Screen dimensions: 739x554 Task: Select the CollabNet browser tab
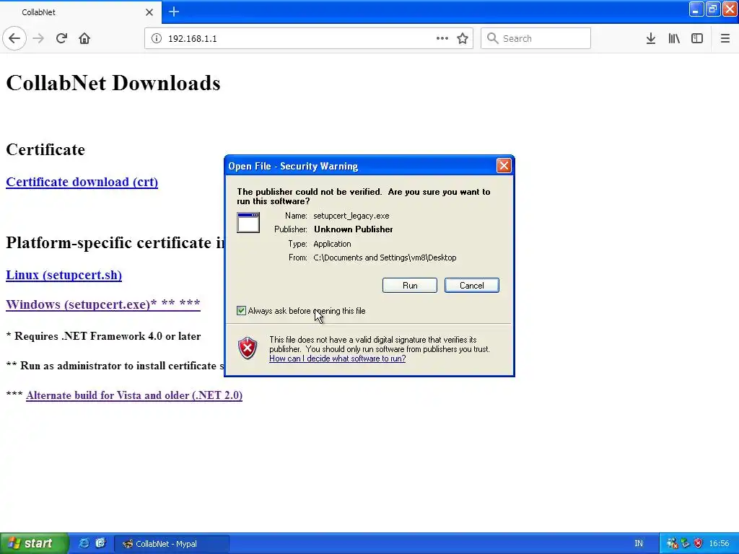(x=81, y=12)
